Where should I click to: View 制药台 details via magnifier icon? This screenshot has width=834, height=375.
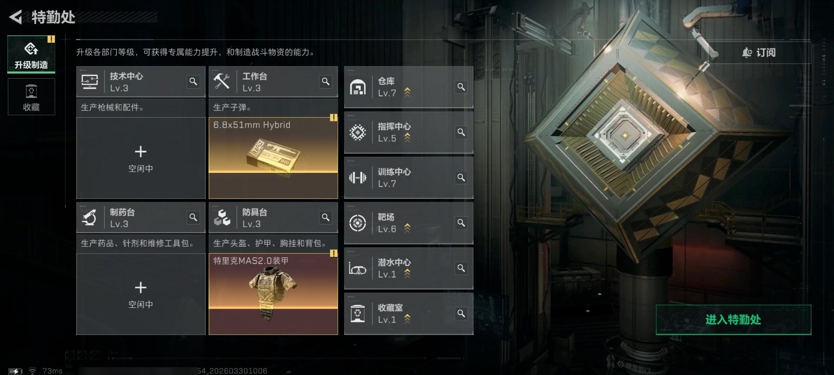(x=193, y=217)
